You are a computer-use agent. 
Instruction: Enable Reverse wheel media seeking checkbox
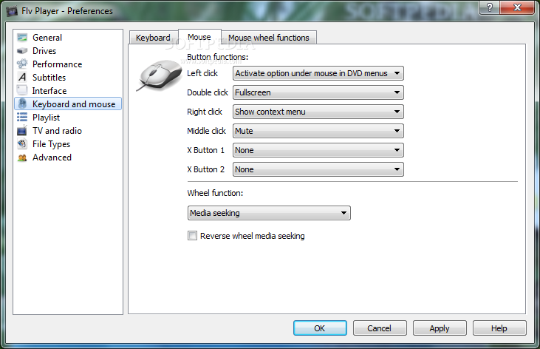click(x=192, y=236)
